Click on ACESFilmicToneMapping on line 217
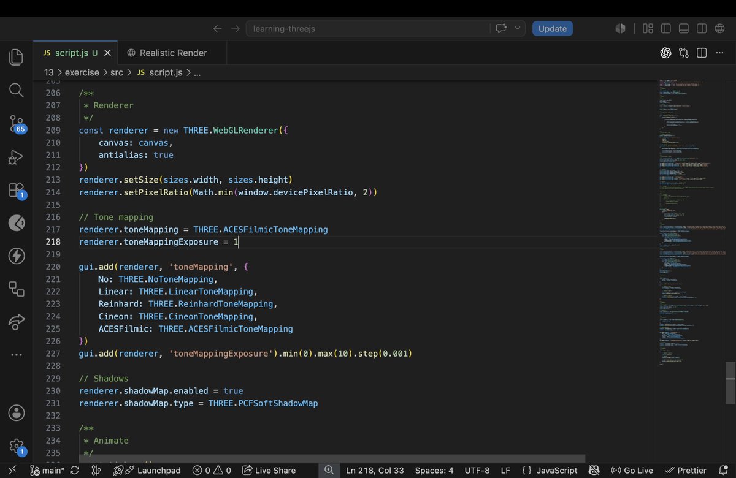 pos(275,230)
